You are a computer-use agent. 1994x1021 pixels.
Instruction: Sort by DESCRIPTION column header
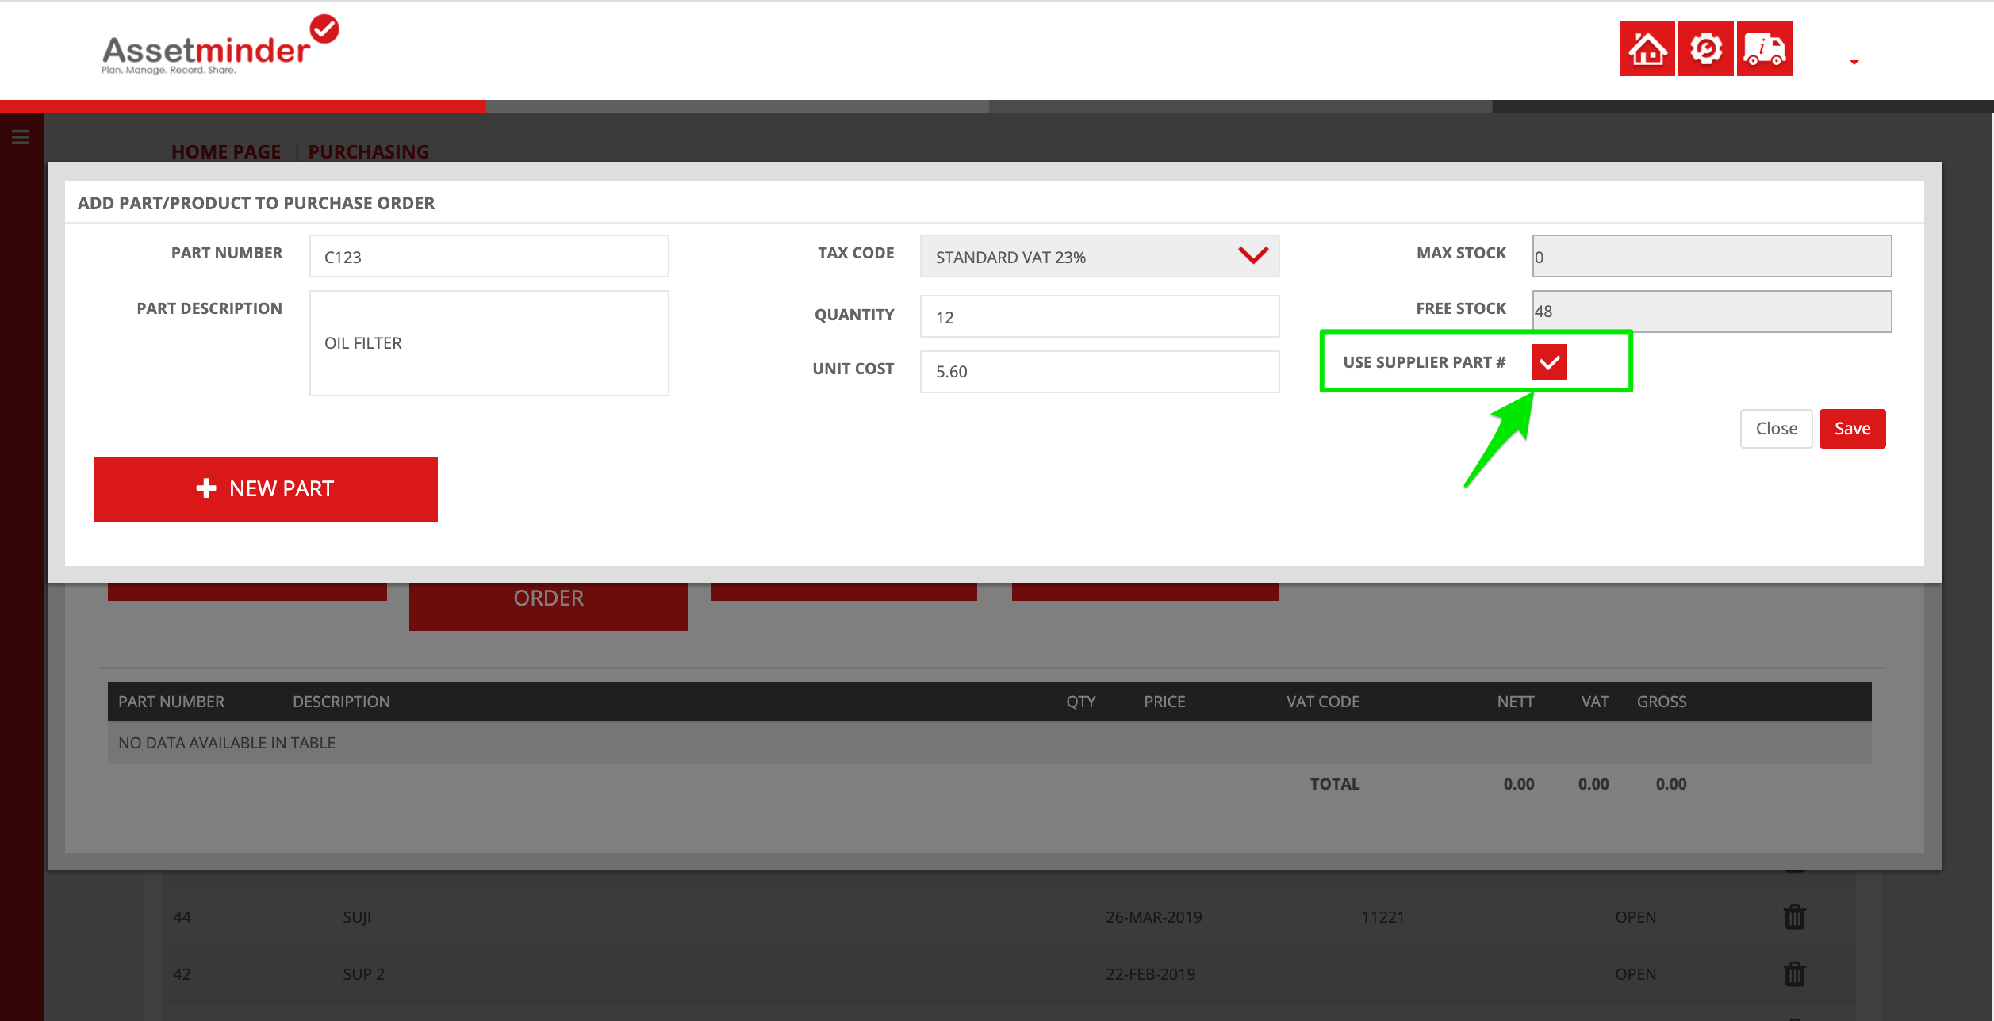click(341, 702)
